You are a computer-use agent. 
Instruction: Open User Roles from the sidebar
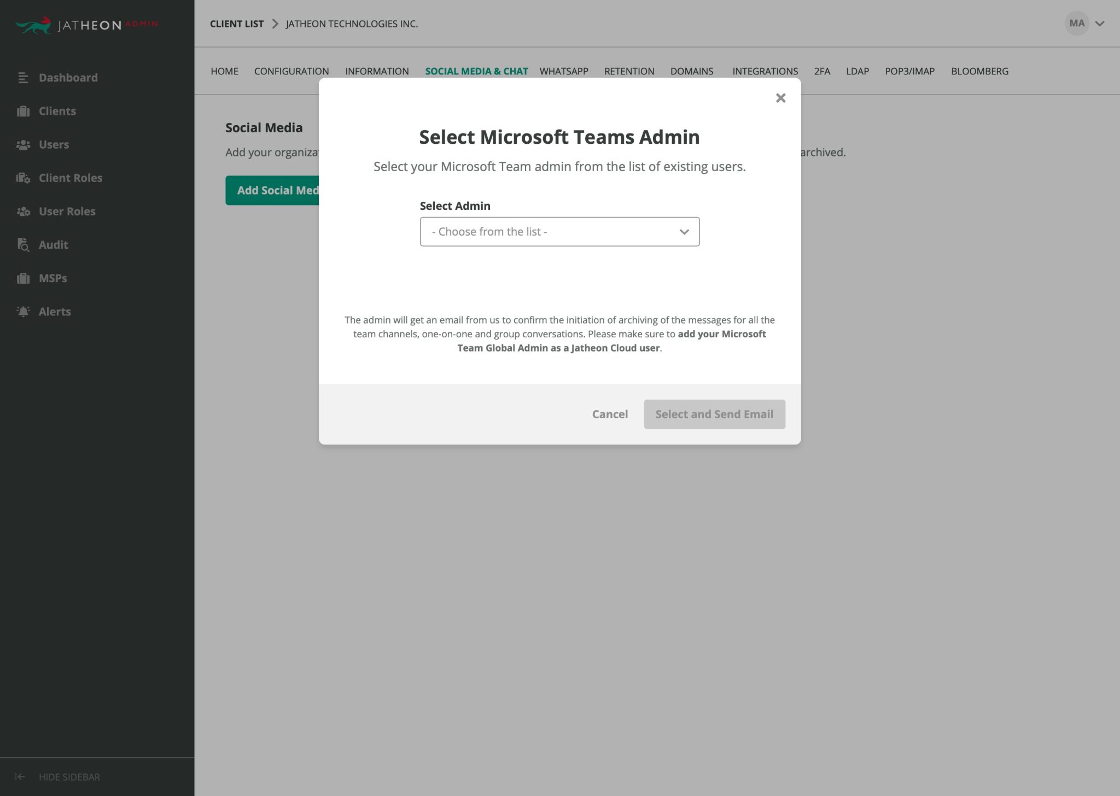pyautogui.click(x=67, y=212)
